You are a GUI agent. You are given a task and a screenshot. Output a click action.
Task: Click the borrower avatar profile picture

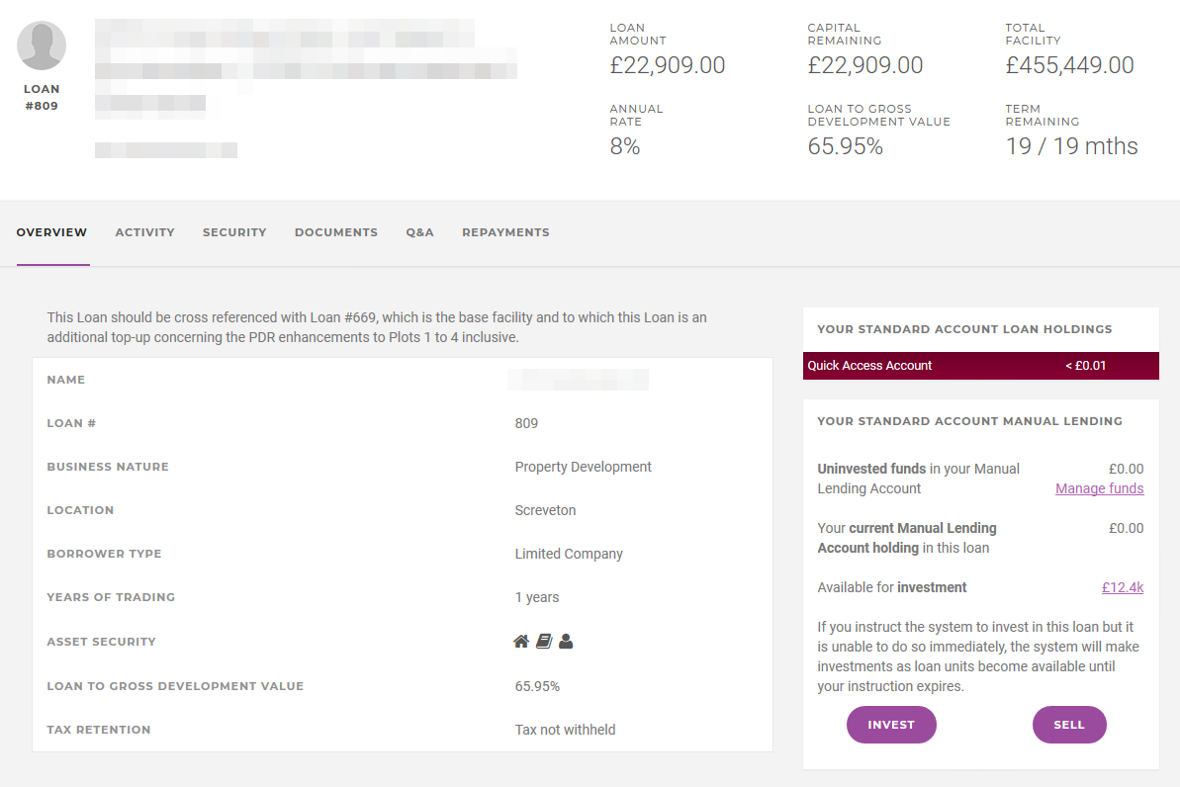coord(42,45)
